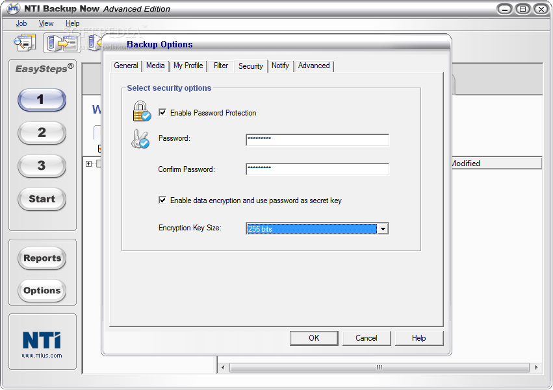The height and width of the screenshot is (390, 553).
Task: Switch to the Notify tab
Action: tap(280, 66)
